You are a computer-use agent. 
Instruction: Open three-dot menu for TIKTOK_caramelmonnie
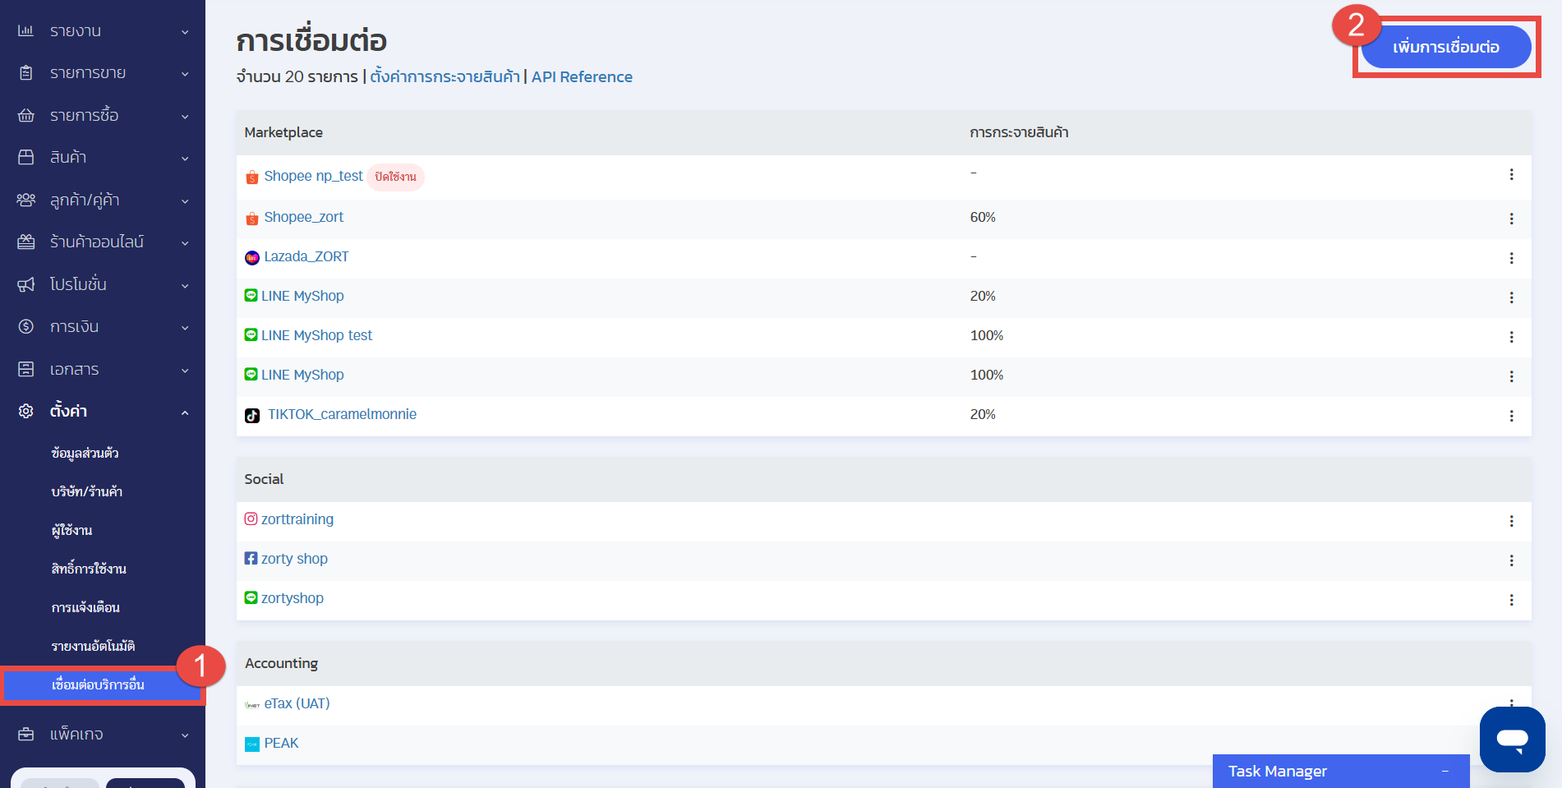point(1511,416)
